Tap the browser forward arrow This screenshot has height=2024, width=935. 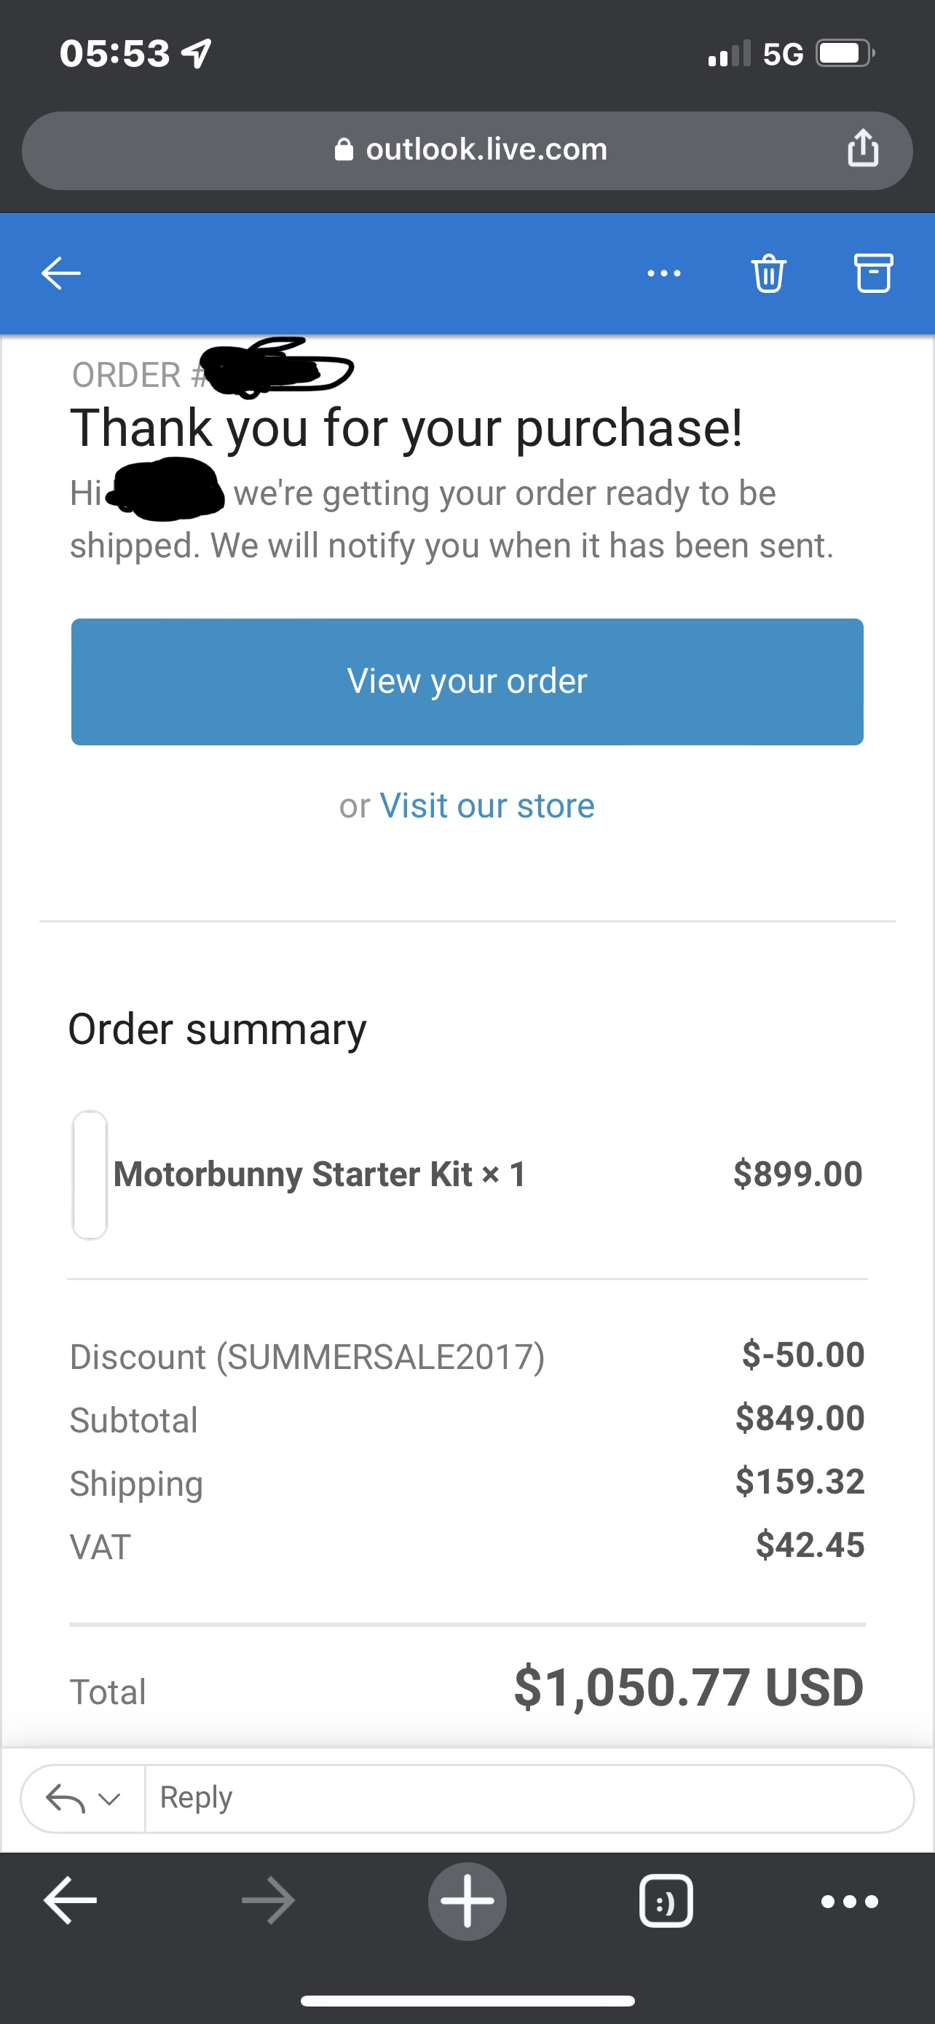pyautogui.click(x=268, y=1901)
